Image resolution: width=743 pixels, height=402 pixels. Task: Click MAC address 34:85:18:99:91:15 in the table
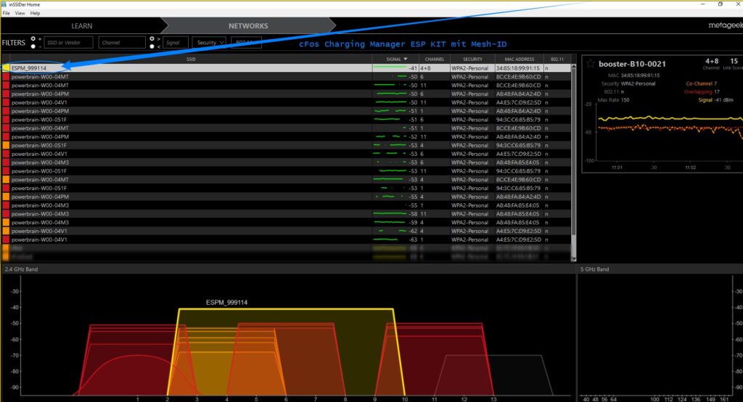pyautogui.click(x=517, y=68)
